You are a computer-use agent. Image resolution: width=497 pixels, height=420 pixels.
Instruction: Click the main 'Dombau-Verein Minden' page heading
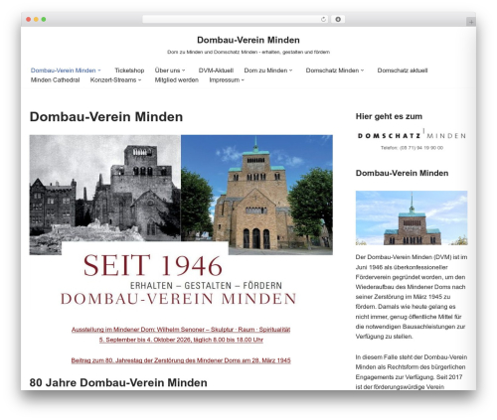tap(106, 117)
